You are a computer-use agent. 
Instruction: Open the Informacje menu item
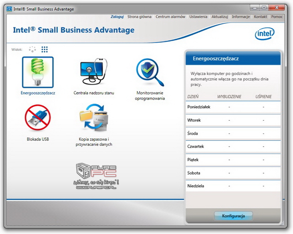[x=241, y=17]
